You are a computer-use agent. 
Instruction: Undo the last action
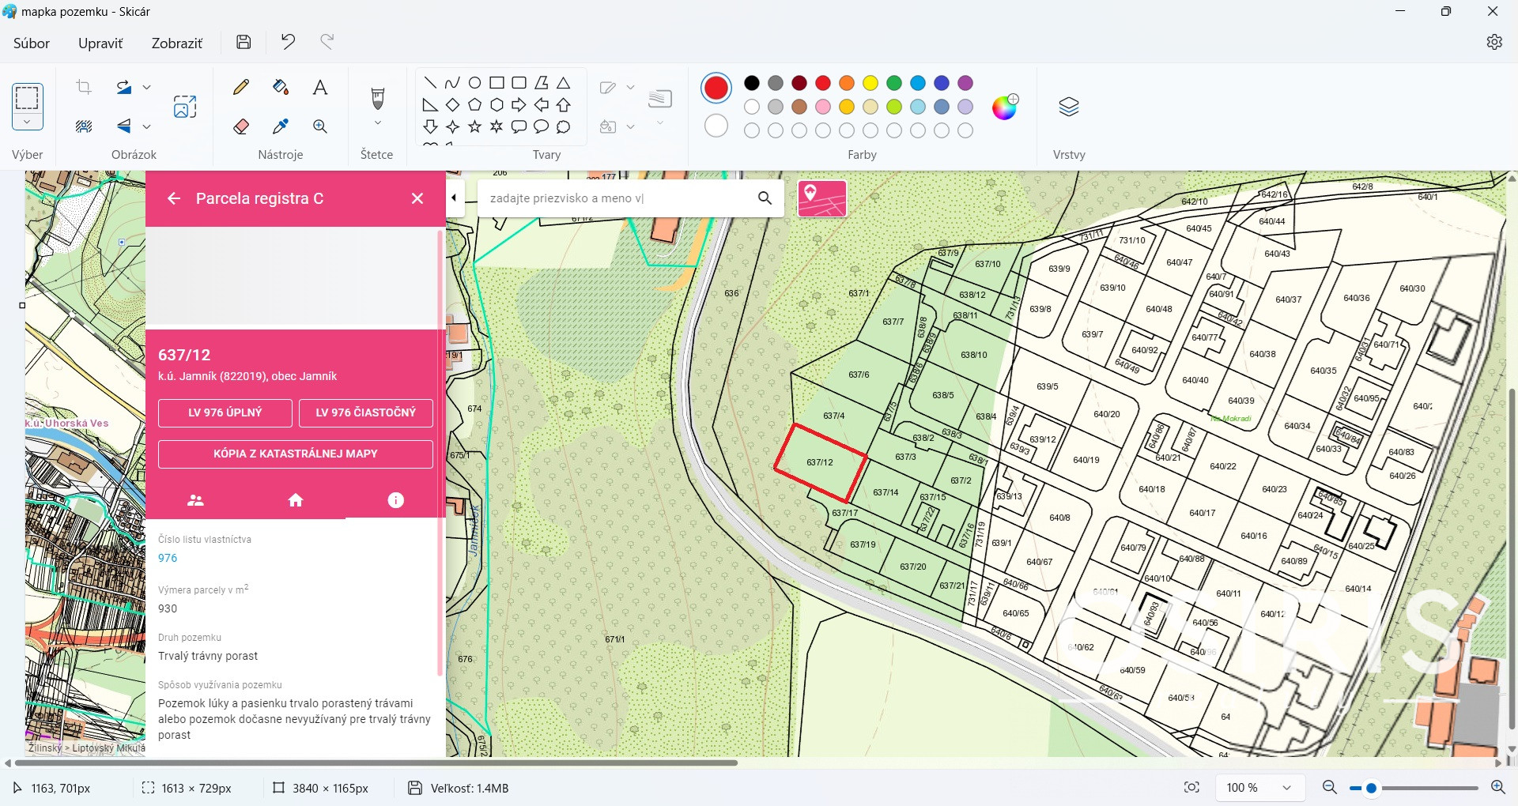coord(288,42)
